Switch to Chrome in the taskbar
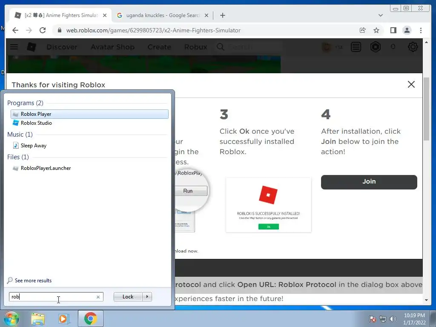Screen dimensions: 436x327 click(x=91, y=318)
